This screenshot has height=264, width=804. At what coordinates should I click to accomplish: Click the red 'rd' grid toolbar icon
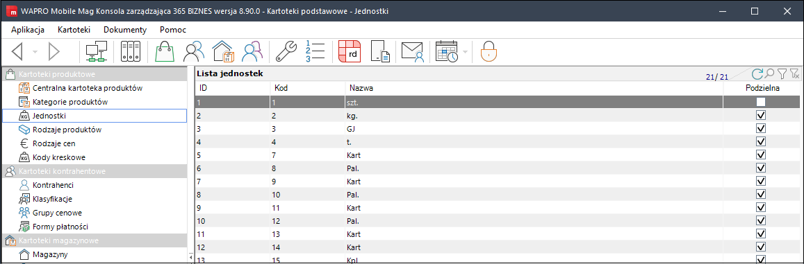[350, 52]
